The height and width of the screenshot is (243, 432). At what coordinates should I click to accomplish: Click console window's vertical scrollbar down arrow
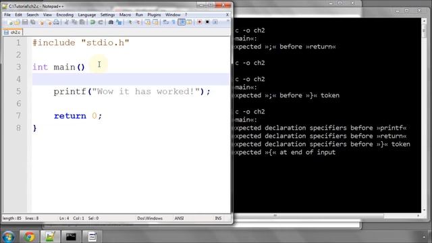coord(424,210)
